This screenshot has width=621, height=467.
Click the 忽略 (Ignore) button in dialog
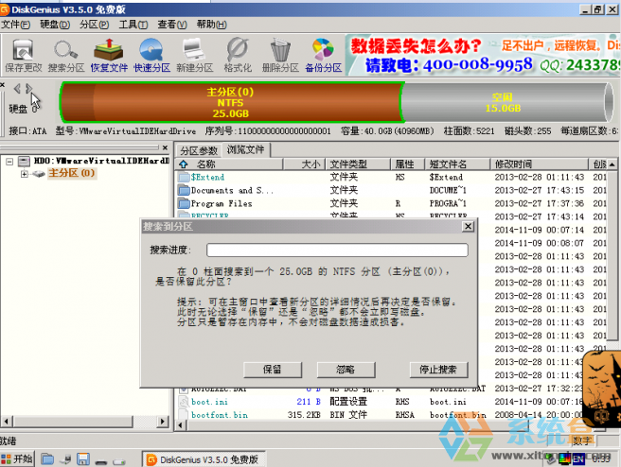click(x=346, y=370)
